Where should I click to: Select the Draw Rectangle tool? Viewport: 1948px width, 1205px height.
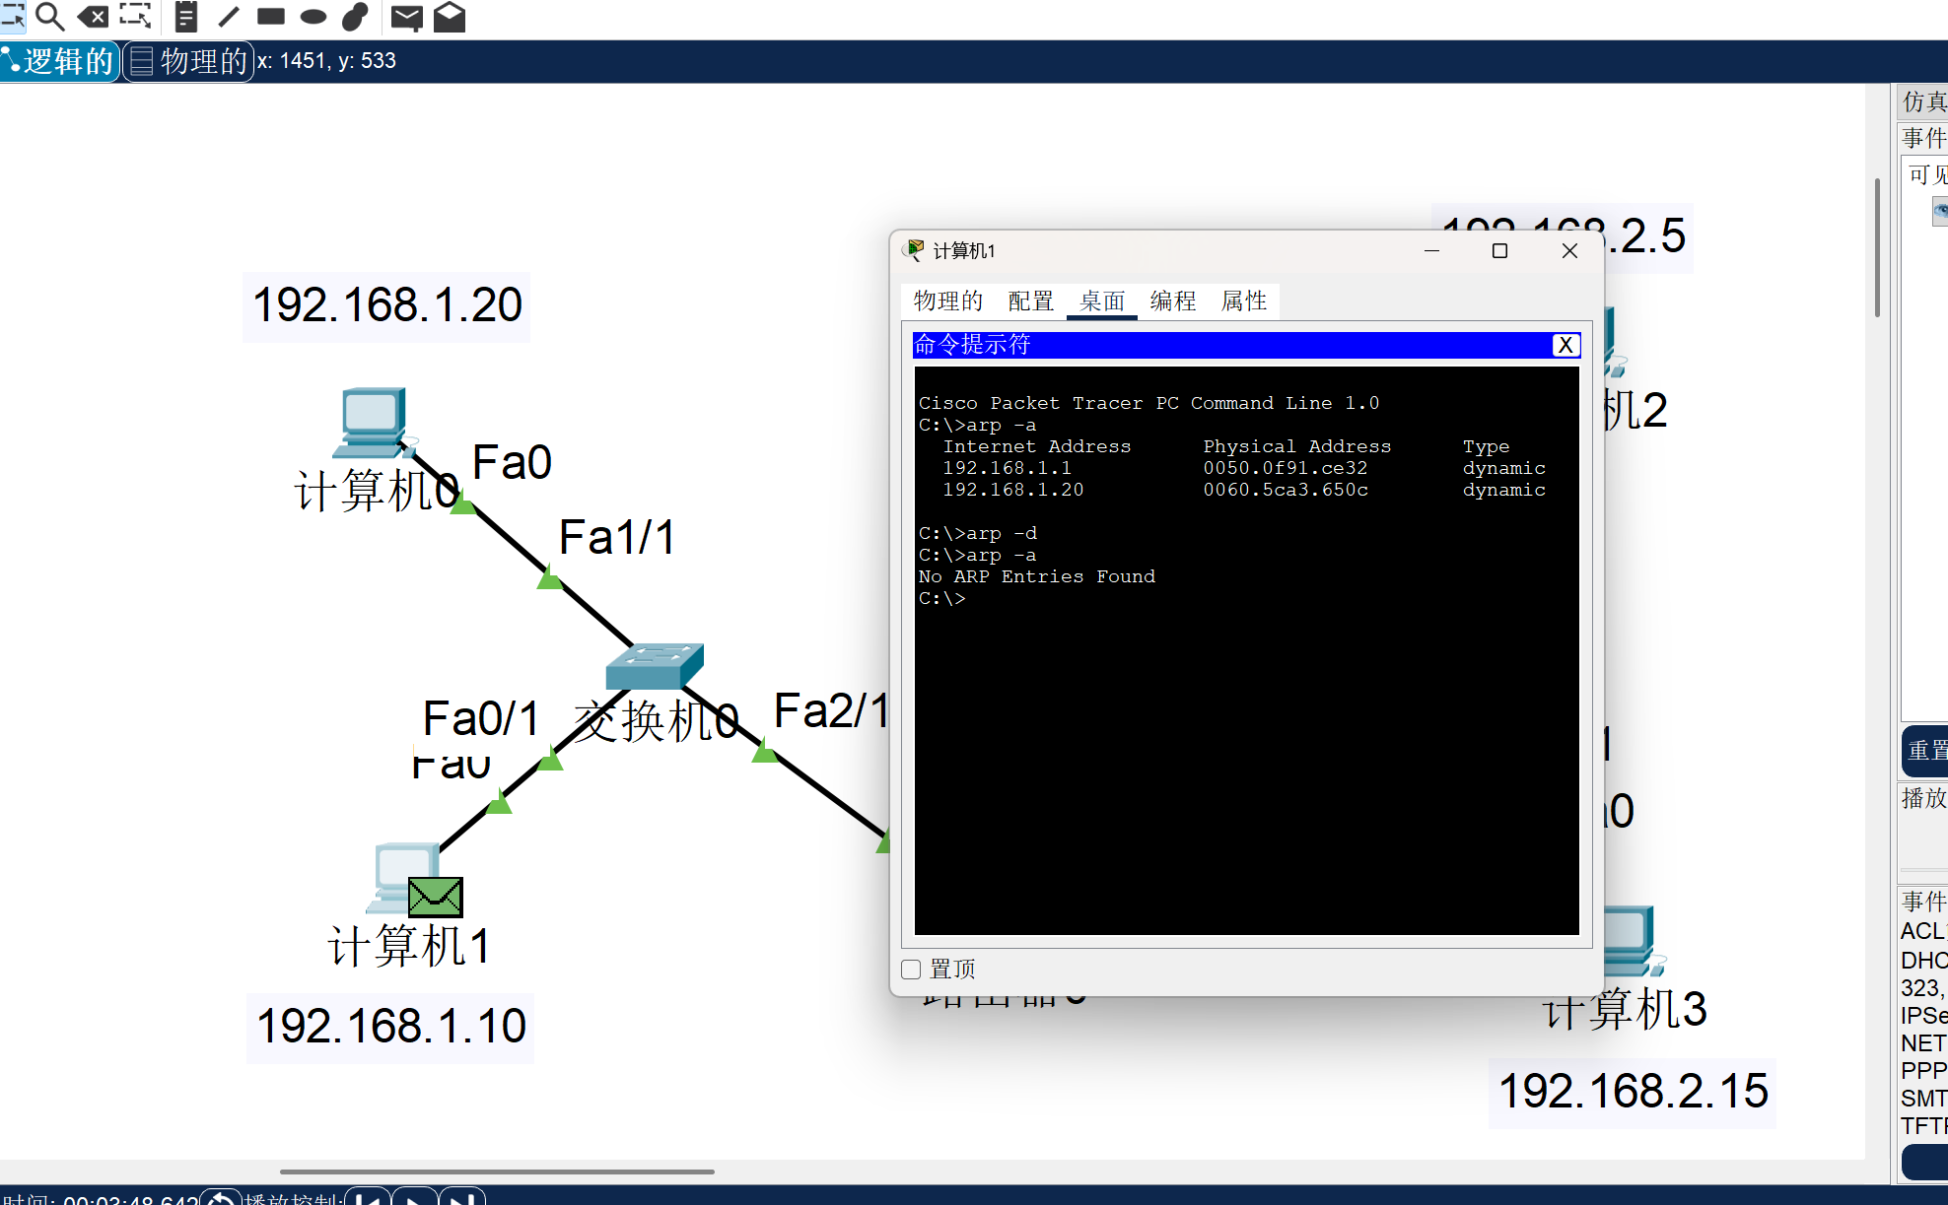(x=270, y=16)
